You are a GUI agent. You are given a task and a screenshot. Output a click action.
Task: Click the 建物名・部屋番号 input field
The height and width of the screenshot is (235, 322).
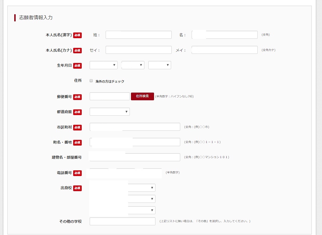click(135, 157)
